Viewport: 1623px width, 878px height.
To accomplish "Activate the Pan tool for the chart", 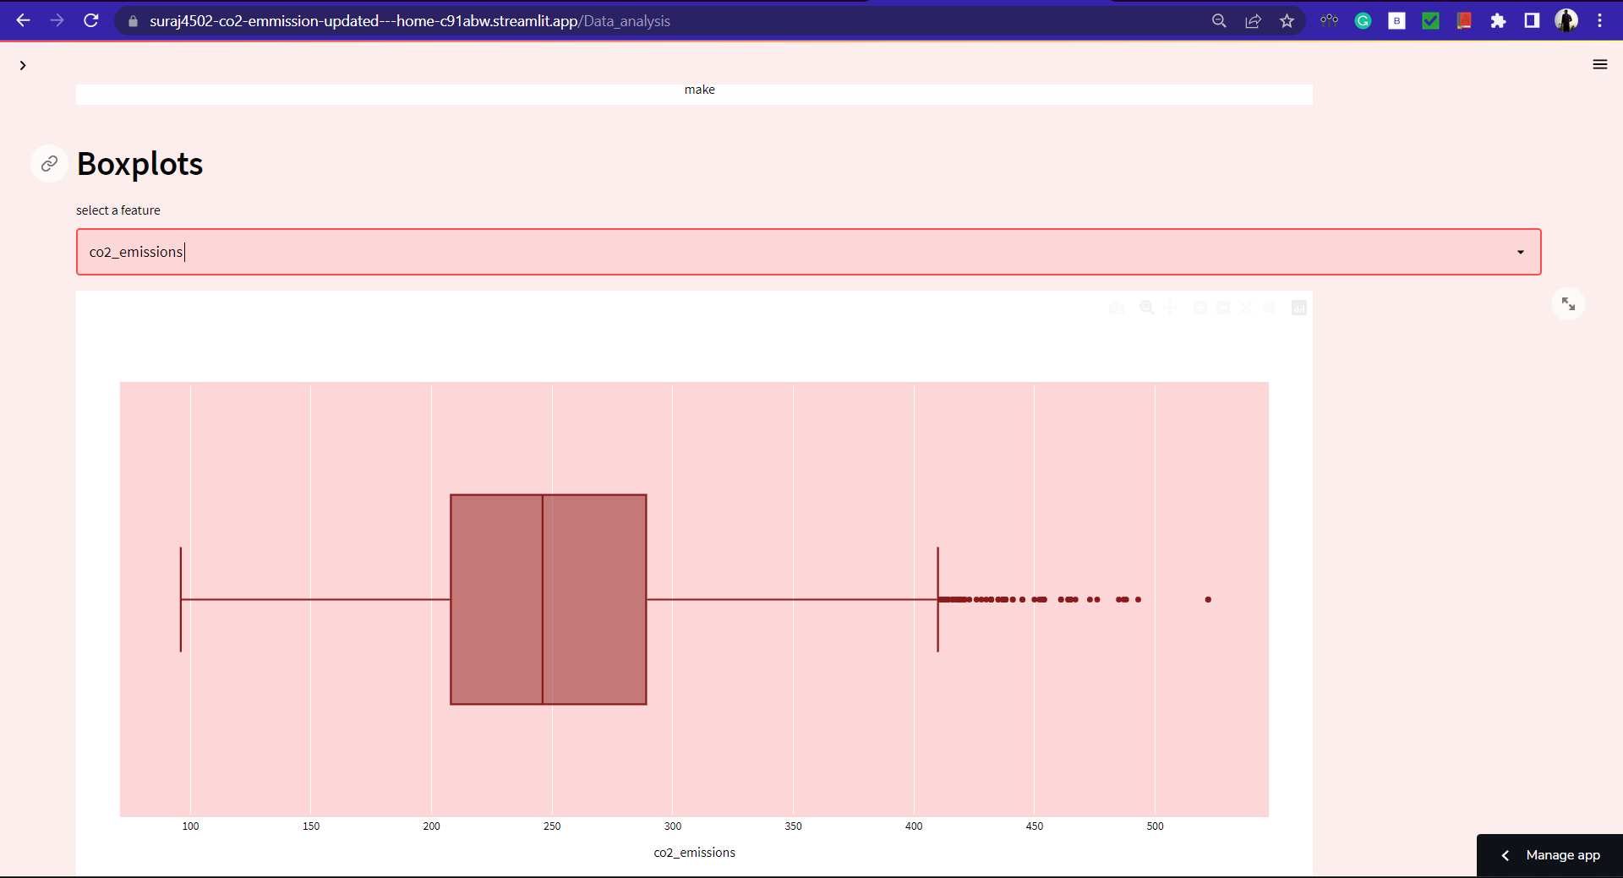I will (1170, 308).
